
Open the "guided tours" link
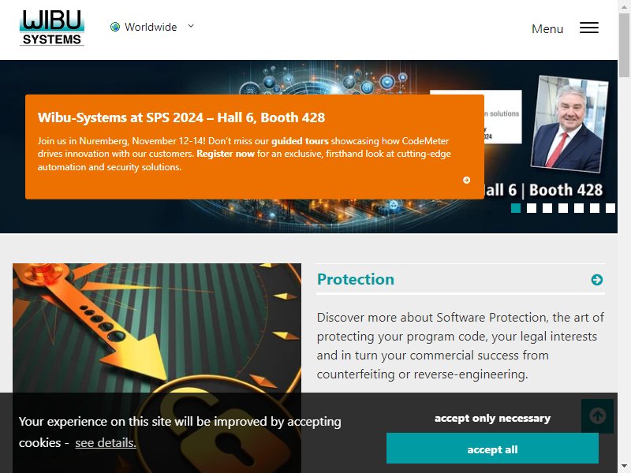[x=300, y=141]
